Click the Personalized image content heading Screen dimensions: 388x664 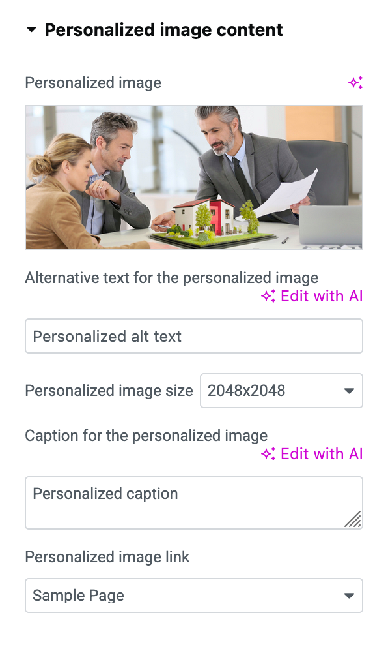coord(163,30)
